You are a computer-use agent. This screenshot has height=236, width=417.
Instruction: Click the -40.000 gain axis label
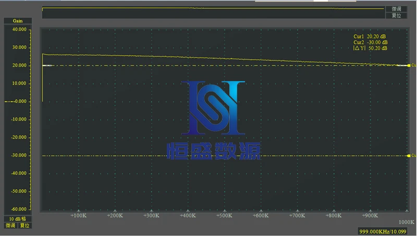tap(19, 173)
